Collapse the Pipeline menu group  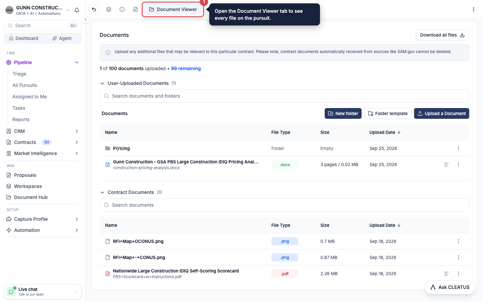(77, 62)
